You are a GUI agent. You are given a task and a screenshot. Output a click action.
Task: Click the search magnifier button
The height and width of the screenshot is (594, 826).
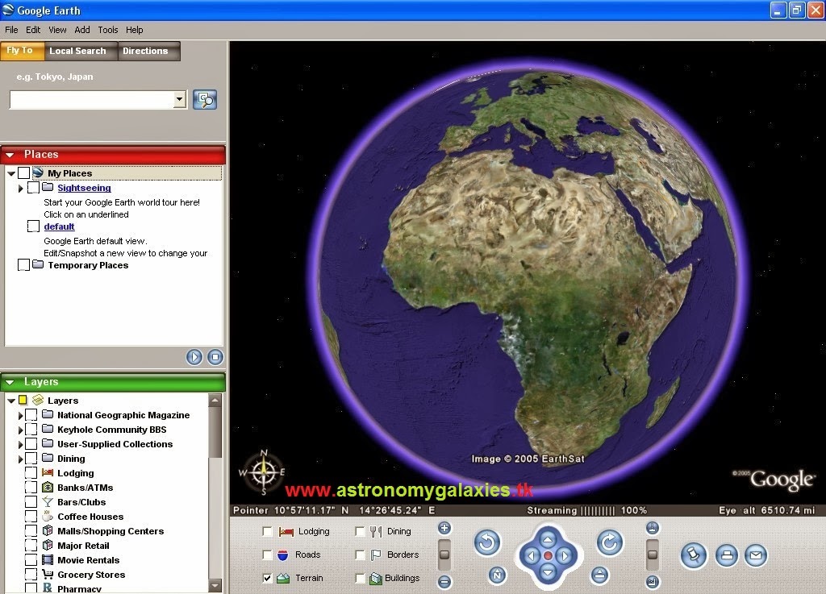point(205,99)
